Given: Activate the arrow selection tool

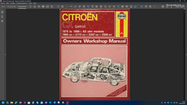Looking at the screenshot, I should point(142,6).
